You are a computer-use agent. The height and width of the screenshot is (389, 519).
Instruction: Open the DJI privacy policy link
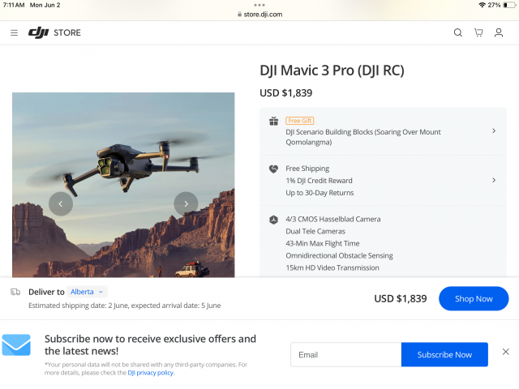[x=151, y=373]
